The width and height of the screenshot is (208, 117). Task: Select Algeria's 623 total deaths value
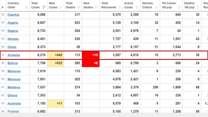click(77, 23)
